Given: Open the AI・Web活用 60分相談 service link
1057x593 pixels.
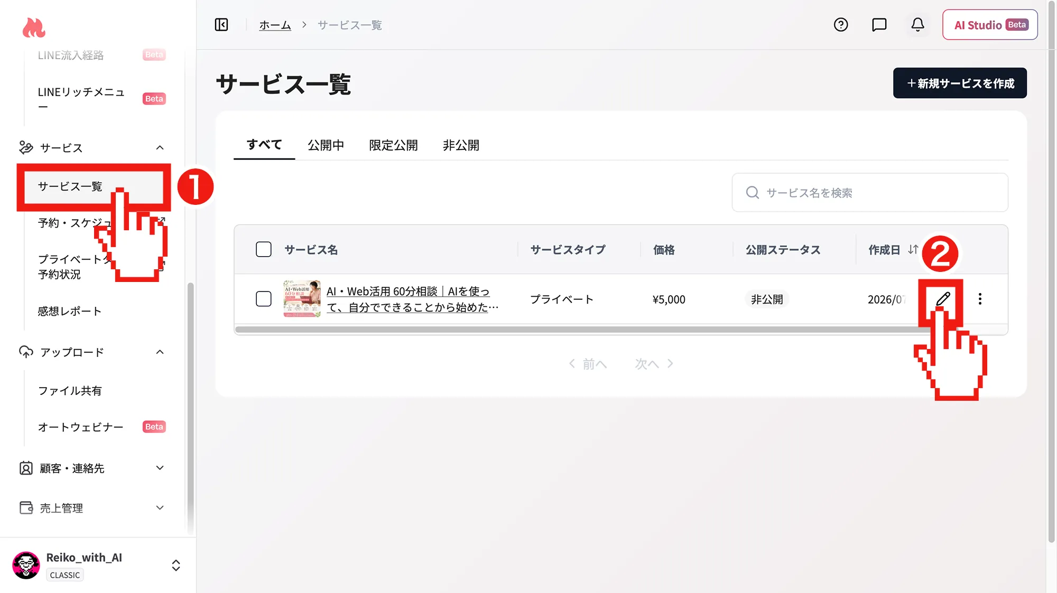Looking at the screenshot, I should point(412,299).
